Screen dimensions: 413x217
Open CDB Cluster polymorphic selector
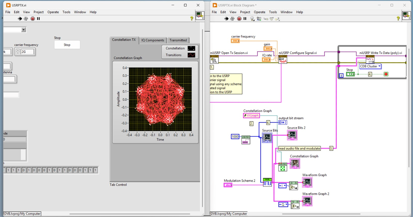click(x=370, y=66)
